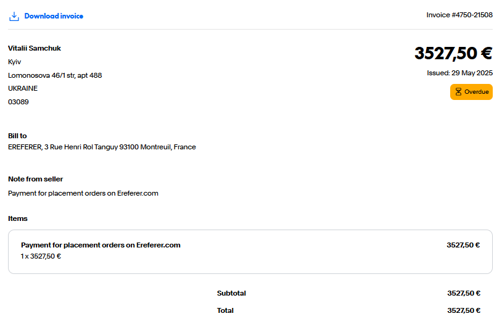This screenshot has width=502, height=332.
Task: Click the large 3527,50 € amount
Action: click(x=453, y=53)
